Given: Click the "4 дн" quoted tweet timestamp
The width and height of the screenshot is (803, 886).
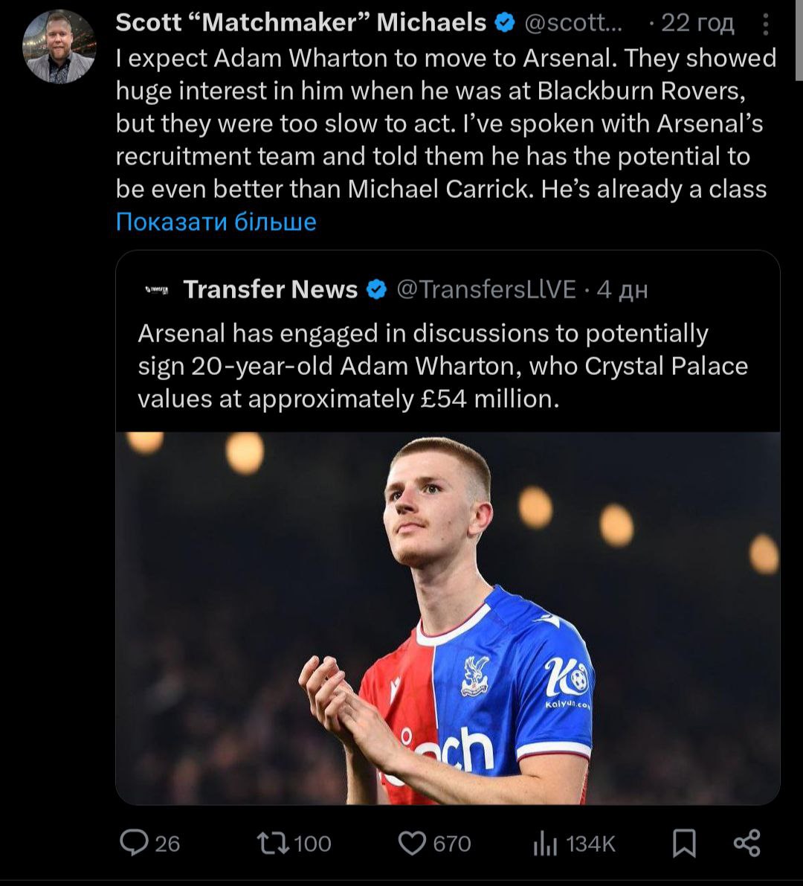Looking at the screenshot, I should point(622,289).
